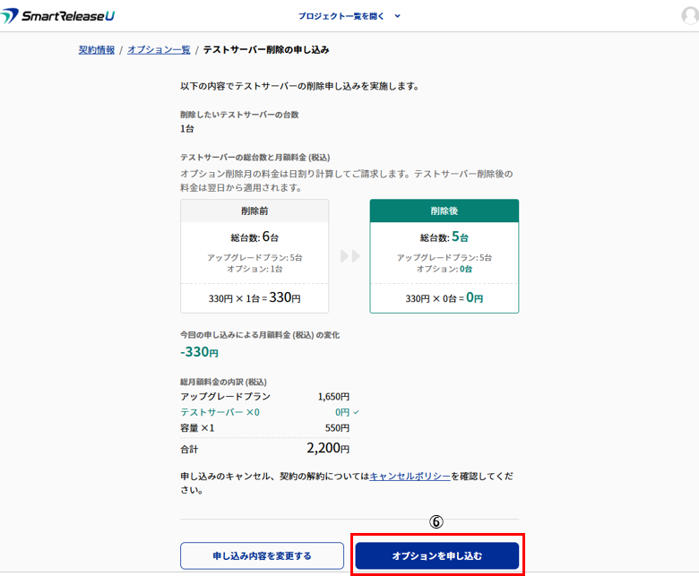
Task: Navigate to オプション一覧 breadcrumb link
Action: point(159,50)
